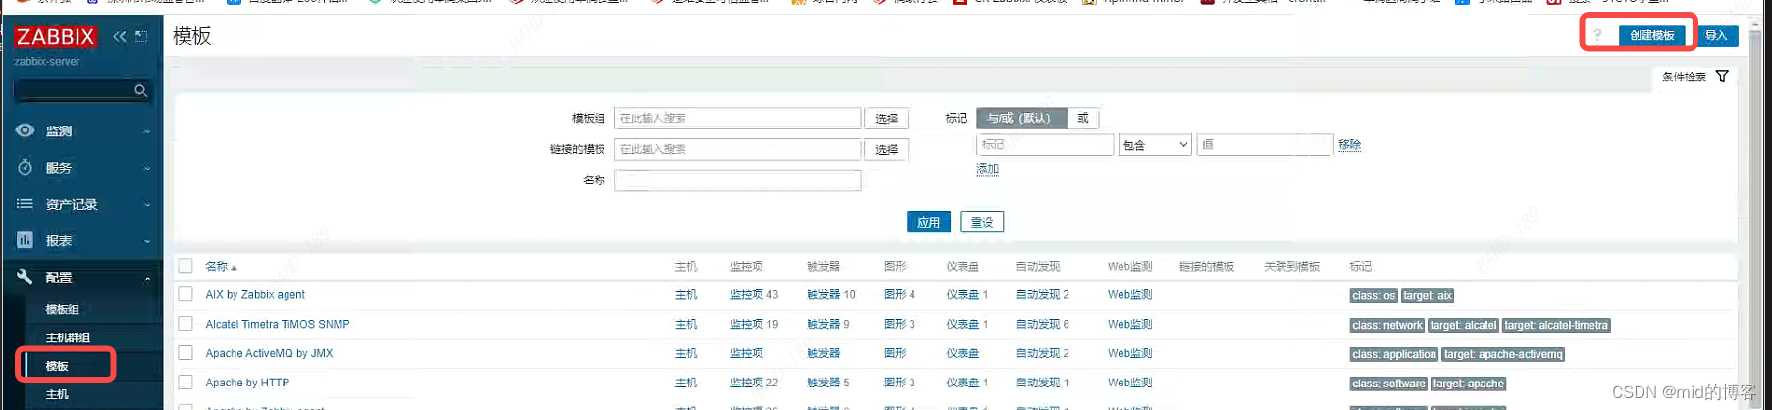
Task: Open the Apache ActiveMQ by JMX template
Action: 269,353
